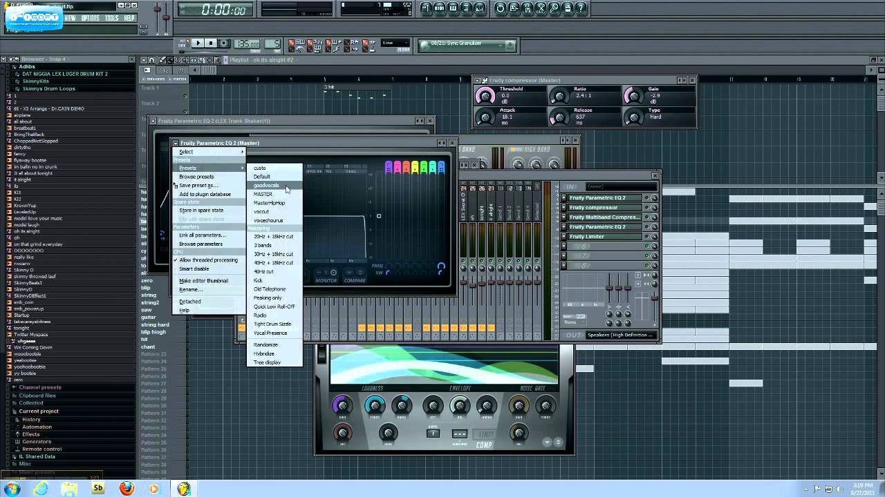
Task: Select Generators under Current project
Action: [x=37, y=442]
